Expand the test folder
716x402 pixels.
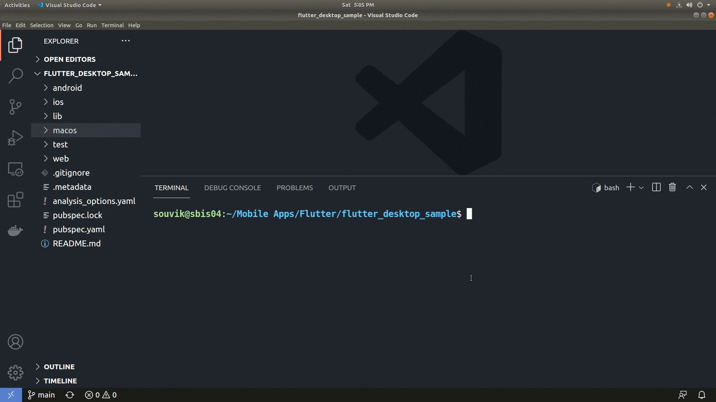[x=86, y=144]
